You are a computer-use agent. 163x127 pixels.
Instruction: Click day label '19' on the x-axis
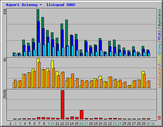(x=96, y=124)
